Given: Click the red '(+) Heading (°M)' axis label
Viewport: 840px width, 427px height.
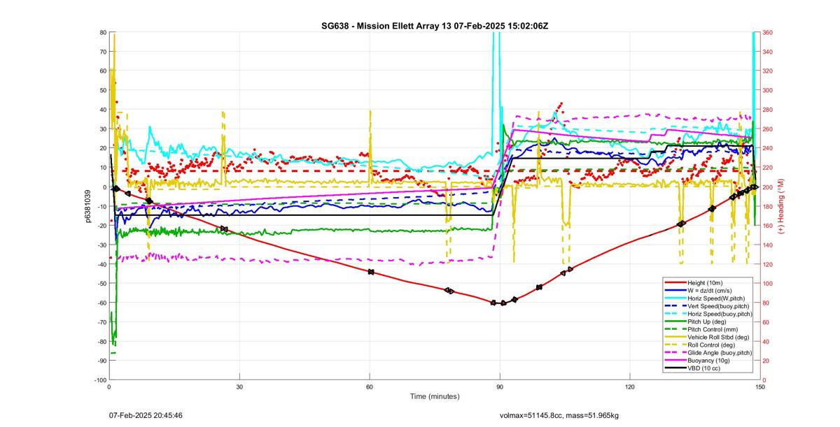Looking at the screenshot, I should click(x=781, y=206).
